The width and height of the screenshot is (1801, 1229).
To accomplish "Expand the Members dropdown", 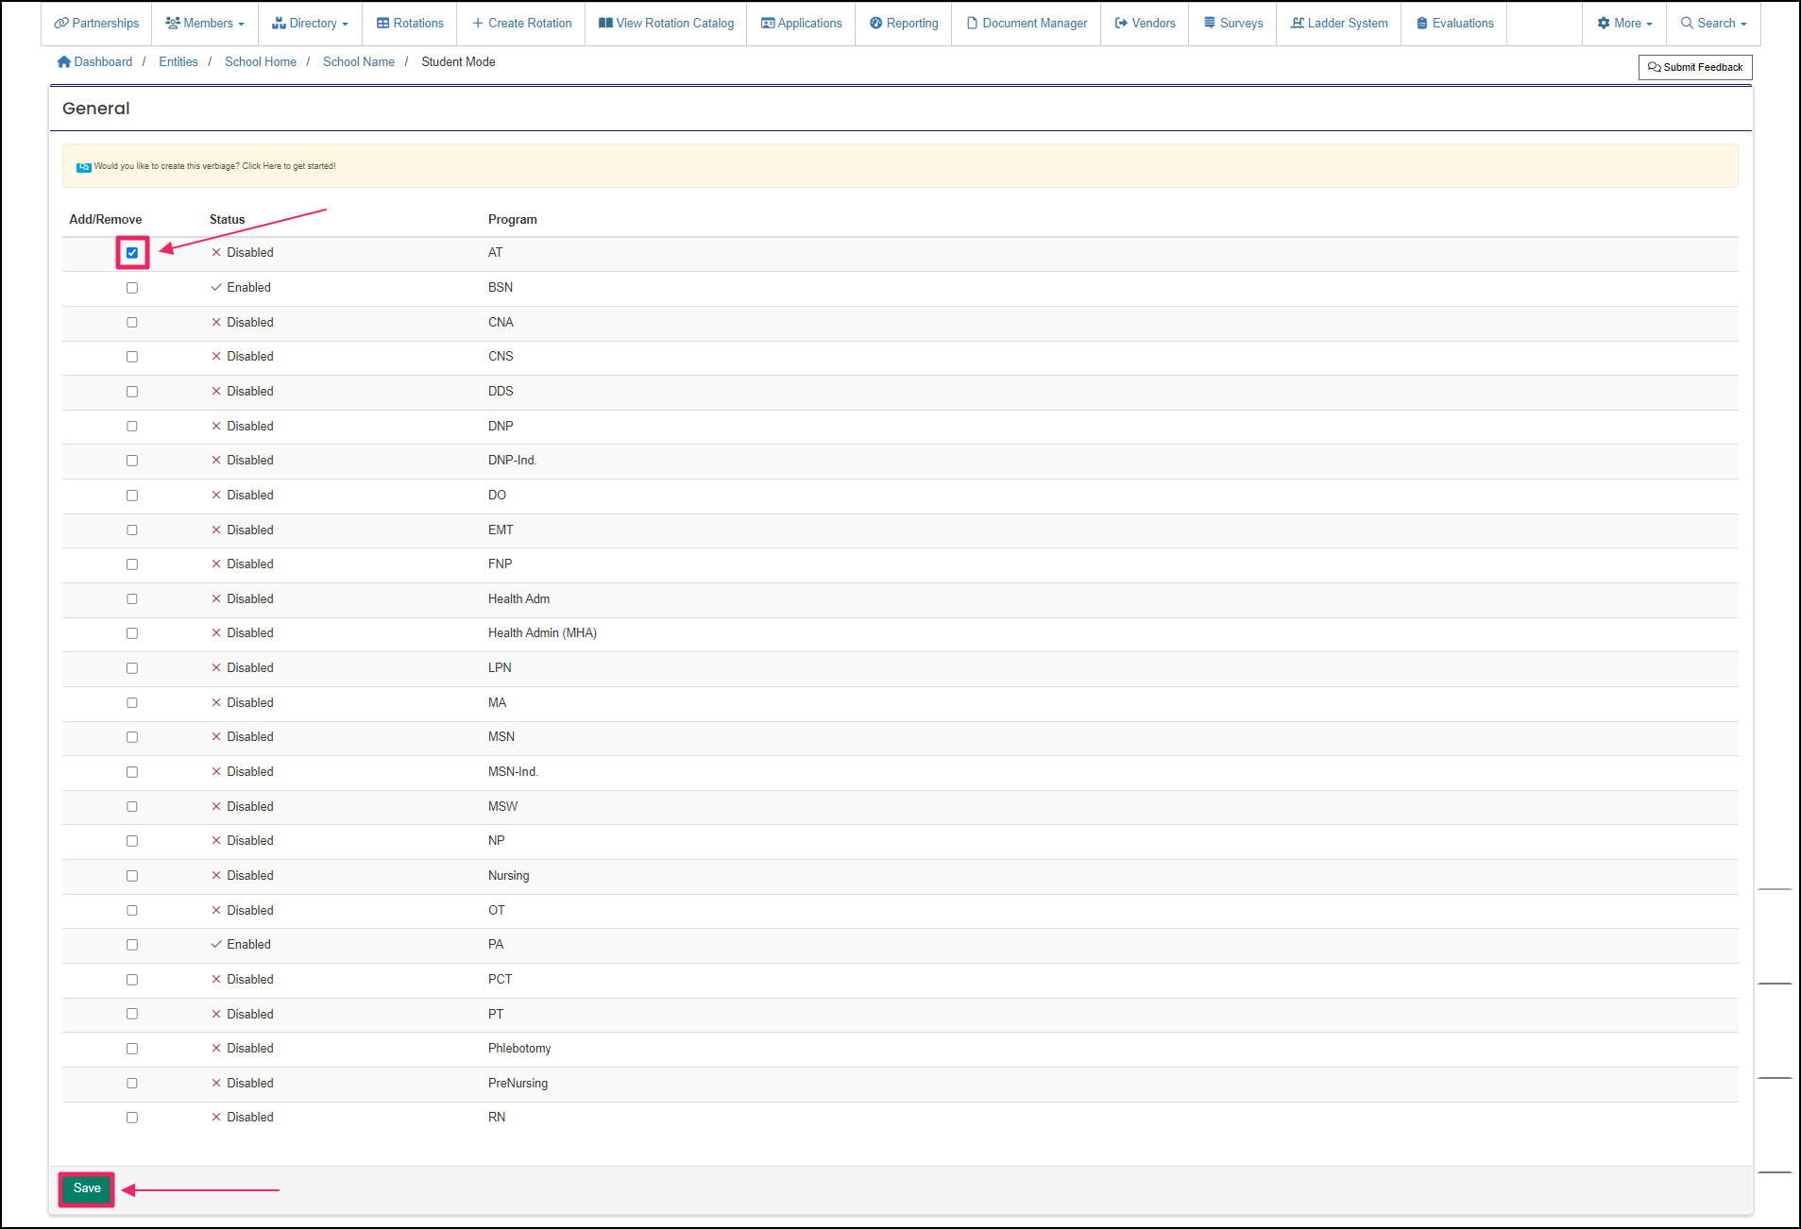I will tap(203, 23).
